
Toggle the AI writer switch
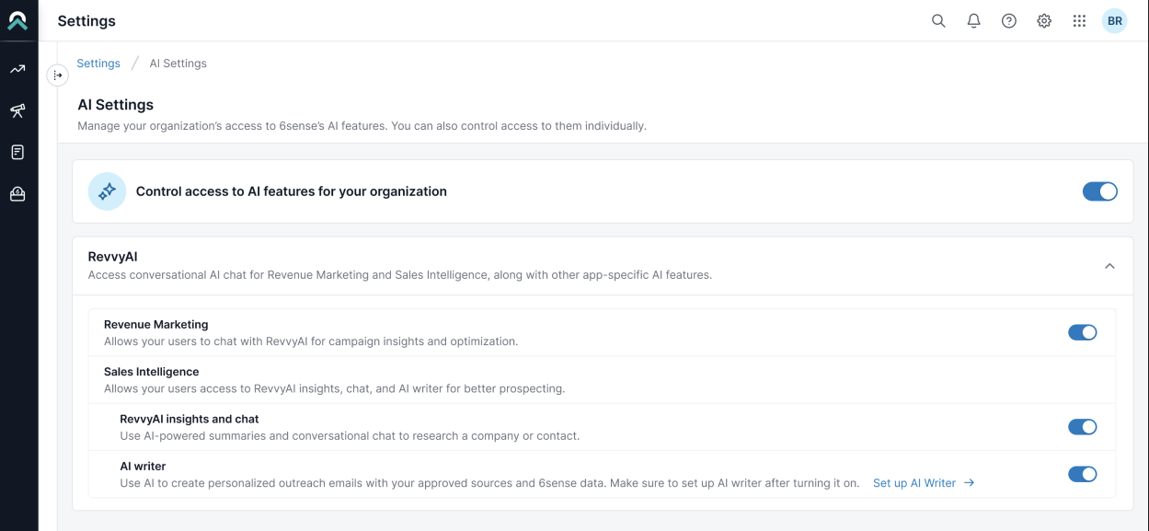1083,474
